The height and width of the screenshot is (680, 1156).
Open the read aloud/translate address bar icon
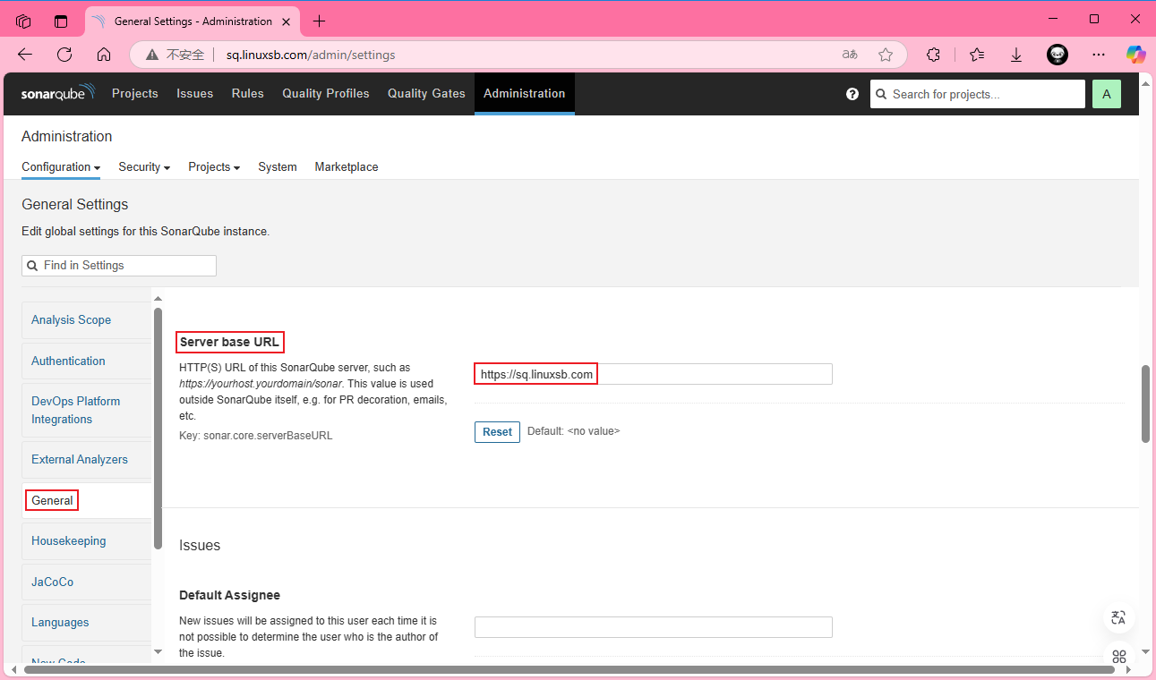pos(850,55)
